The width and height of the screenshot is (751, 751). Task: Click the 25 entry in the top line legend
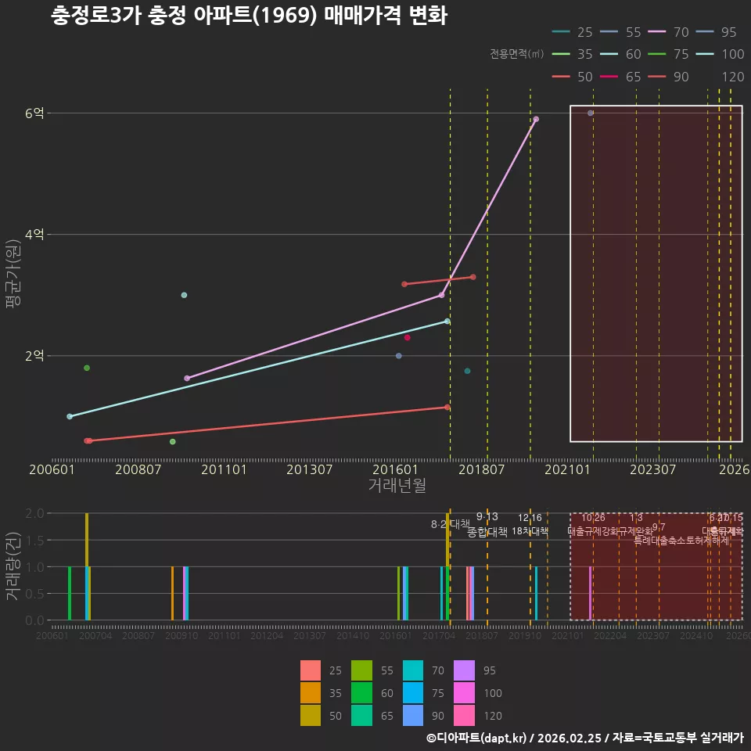tap(573, 32)
